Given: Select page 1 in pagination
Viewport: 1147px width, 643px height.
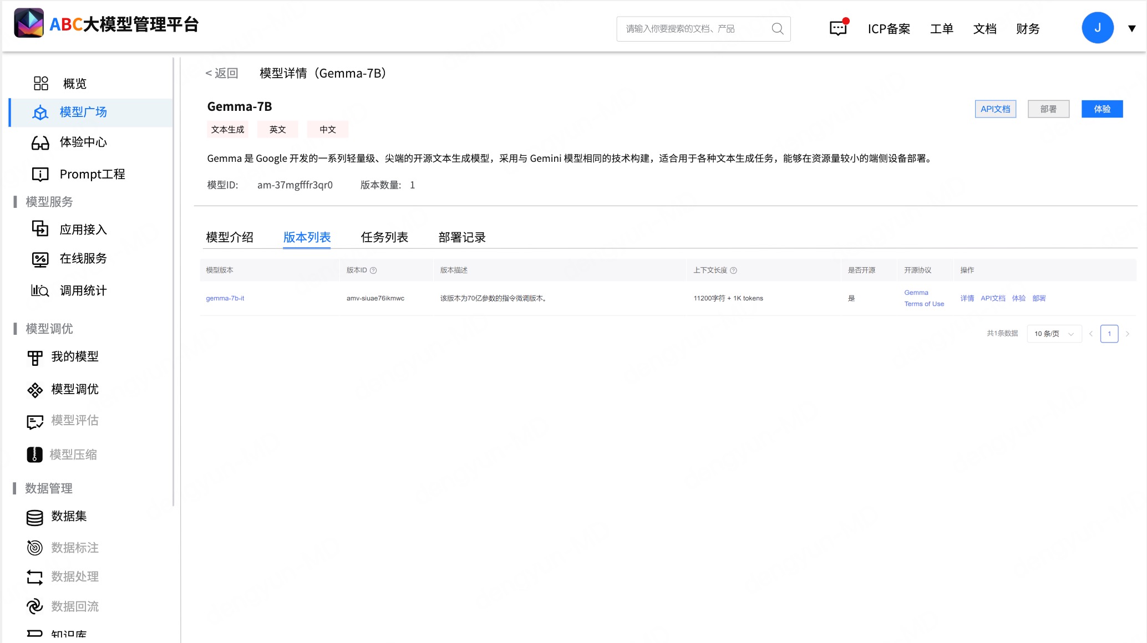Looking at the screenshot, I should 1109,334.
